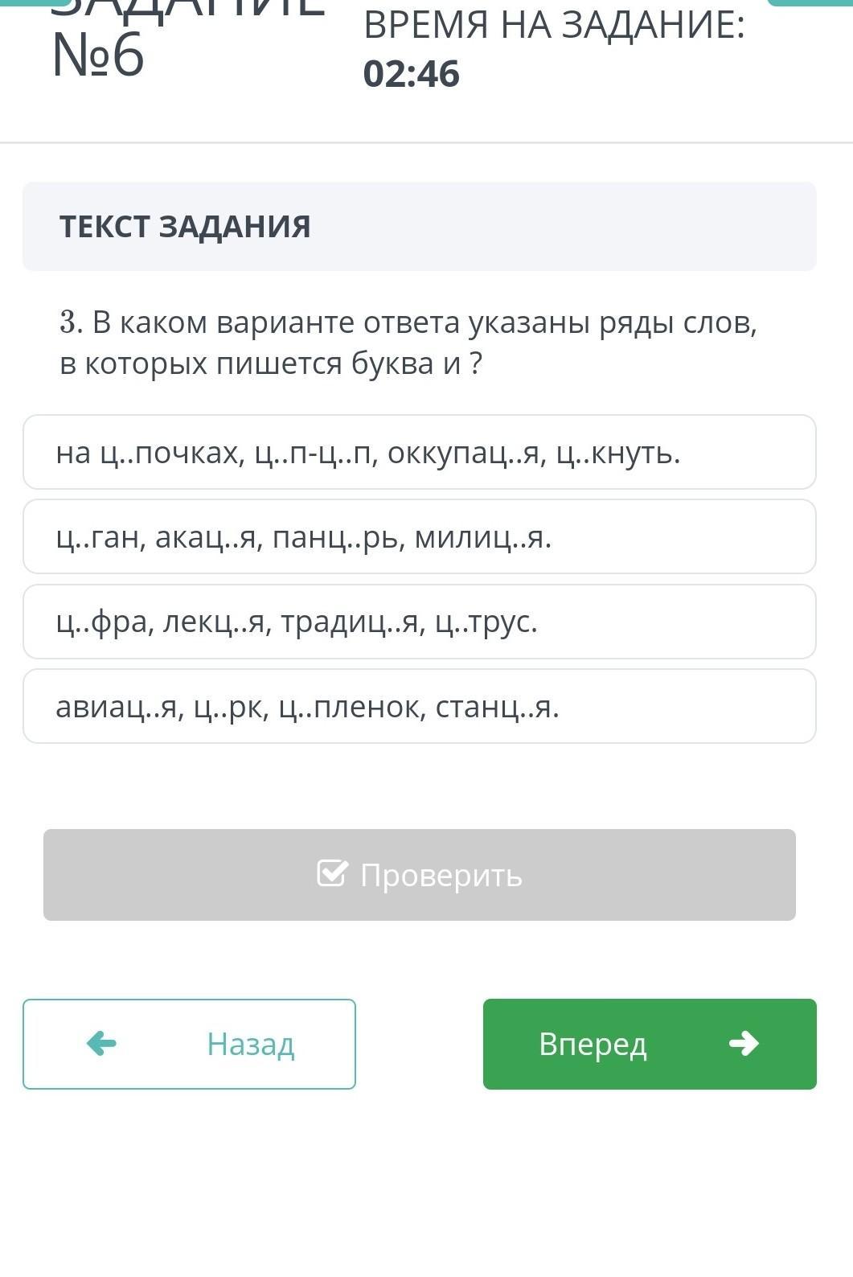The image size is (853, 1277).
Task: Click the ТЕКСТ ЗАДАНИЯ header
Action: [185, 226]
